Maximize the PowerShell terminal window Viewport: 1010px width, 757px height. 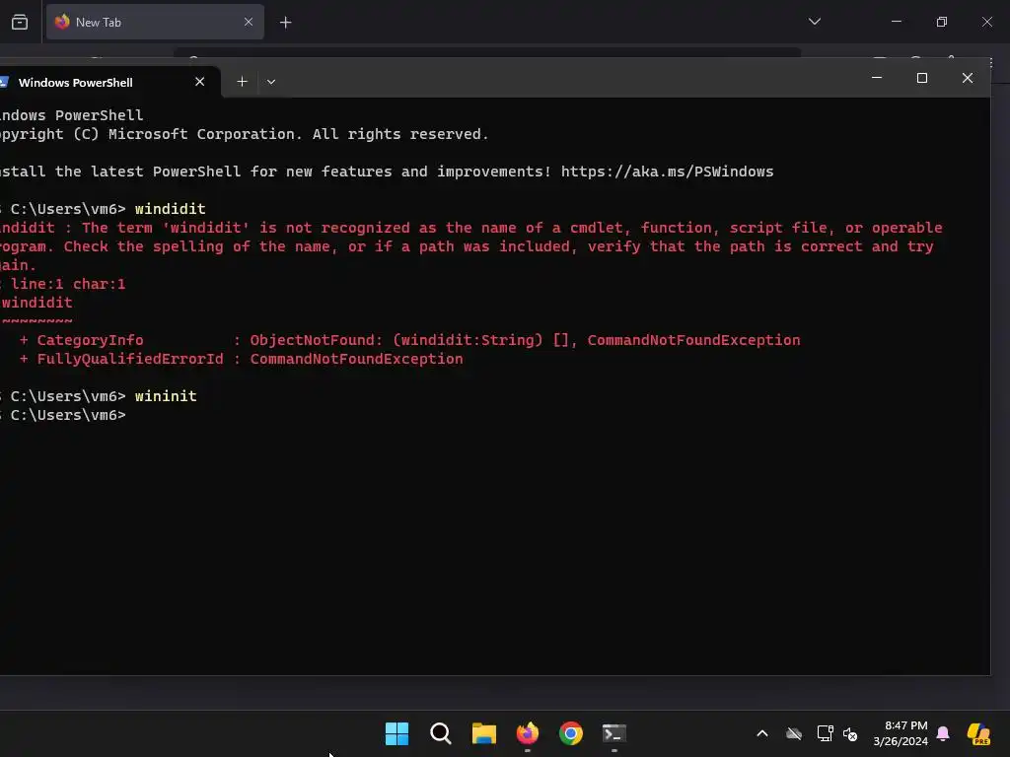click(x=922, y=78)
